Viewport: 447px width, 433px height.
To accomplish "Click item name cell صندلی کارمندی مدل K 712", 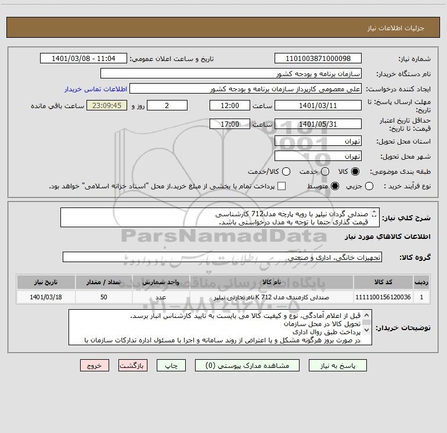I will coord(272,297).
